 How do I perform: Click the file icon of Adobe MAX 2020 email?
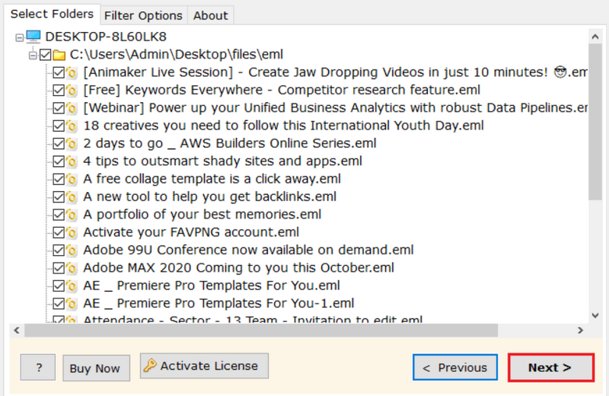point(72,268)
